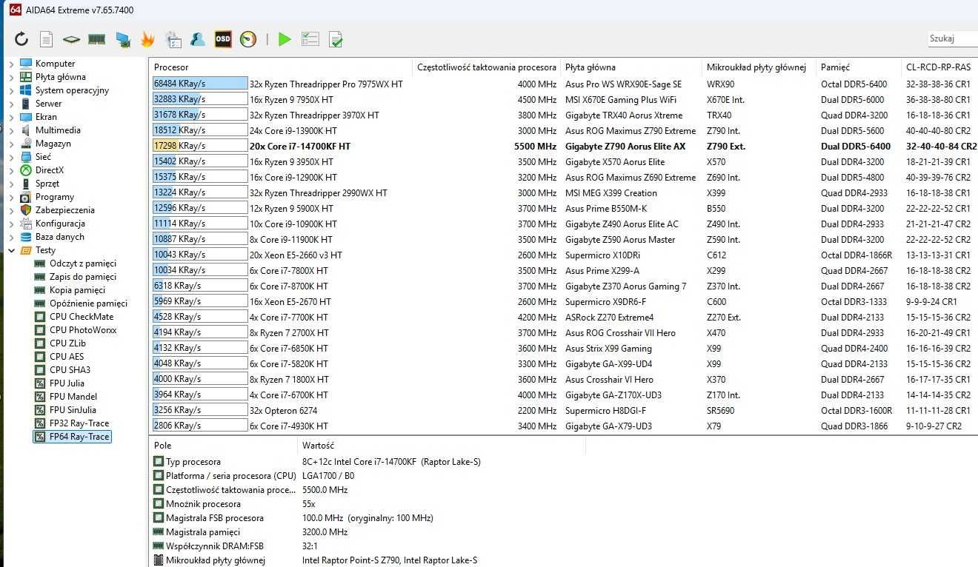Viewport: 978px width, 567px height.
Task: Select FPU SinJulia benchmark
Action: (x=73, y=410)
